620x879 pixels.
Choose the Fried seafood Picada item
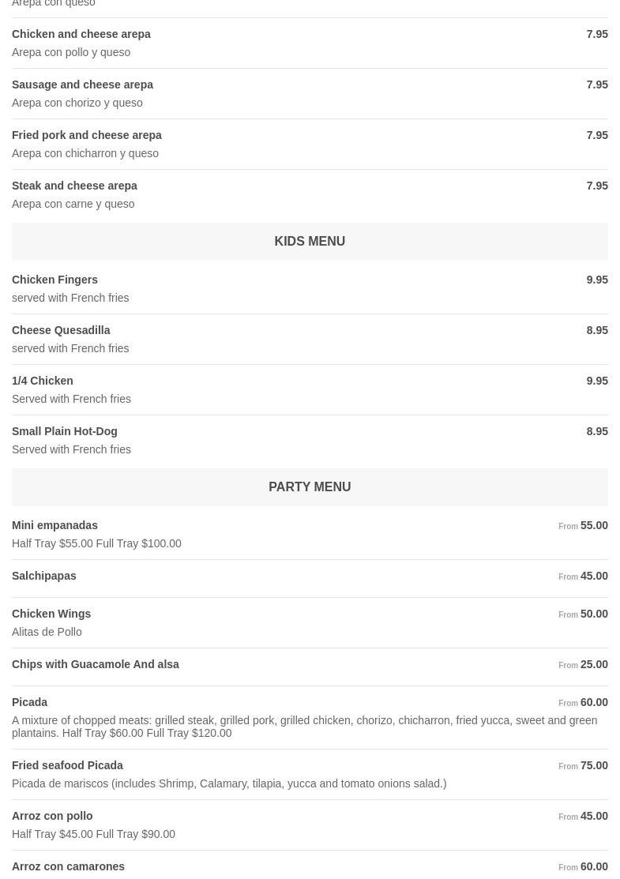tap(68, 766)
